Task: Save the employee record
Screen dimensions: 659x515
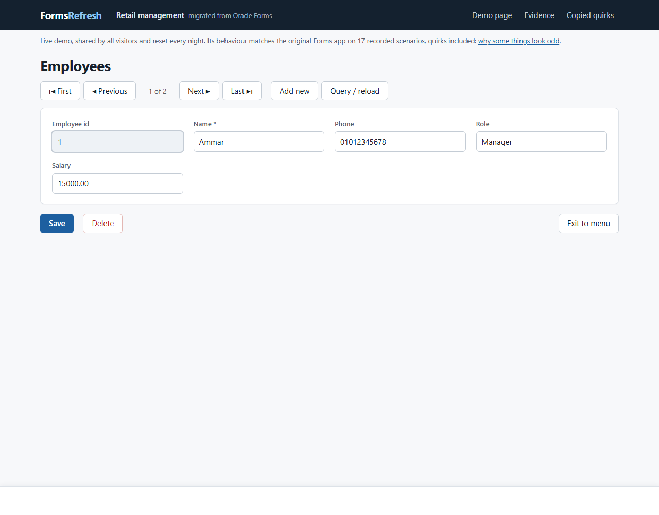Action: [57, 224]
